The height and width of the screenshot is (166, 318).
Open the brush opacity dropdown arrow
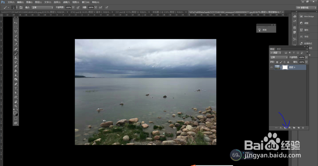point(73,8)
